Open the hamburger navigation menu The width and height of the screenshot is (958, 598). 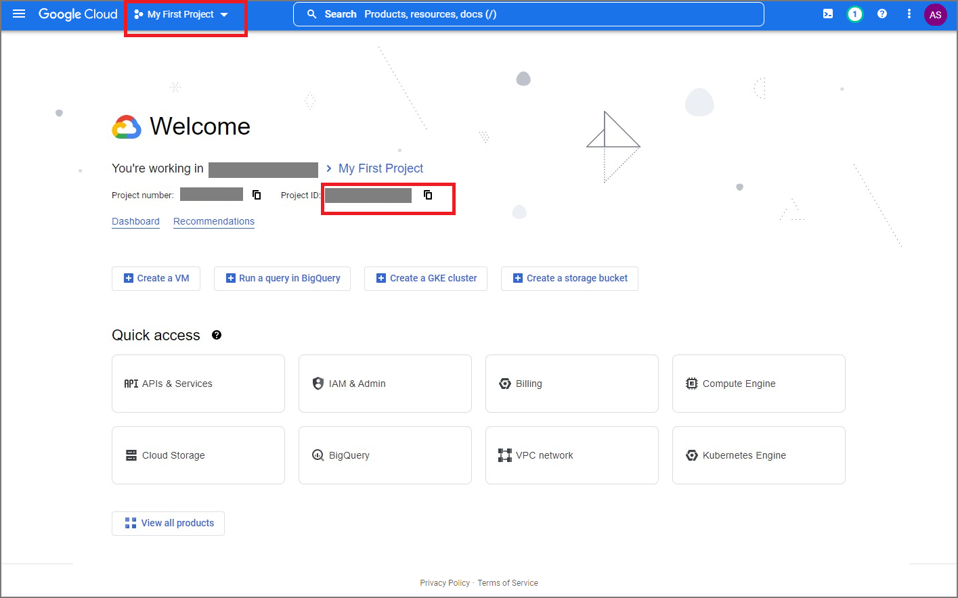(19, 14)
